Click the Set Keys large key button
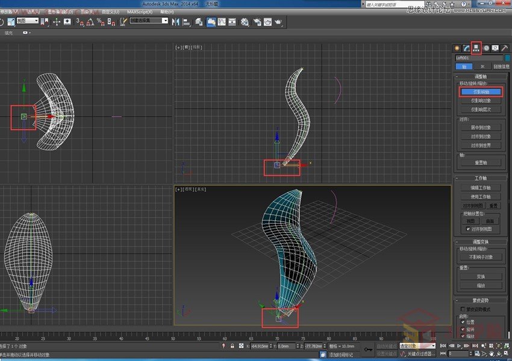The image size is (512, 361). pyautogui.click(x=368, y=350)
